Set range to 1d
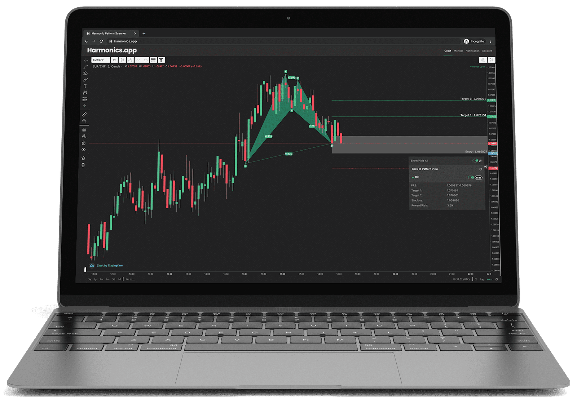The image size is (577, 404). [119, 279]
